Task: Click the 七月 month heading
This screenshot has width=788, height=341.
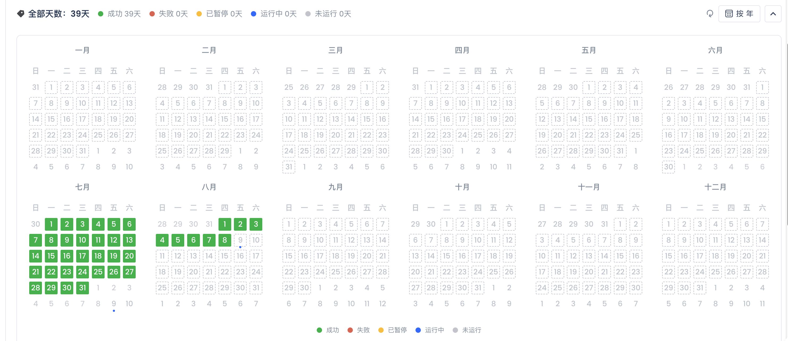Action: click(x=82, y=187)
